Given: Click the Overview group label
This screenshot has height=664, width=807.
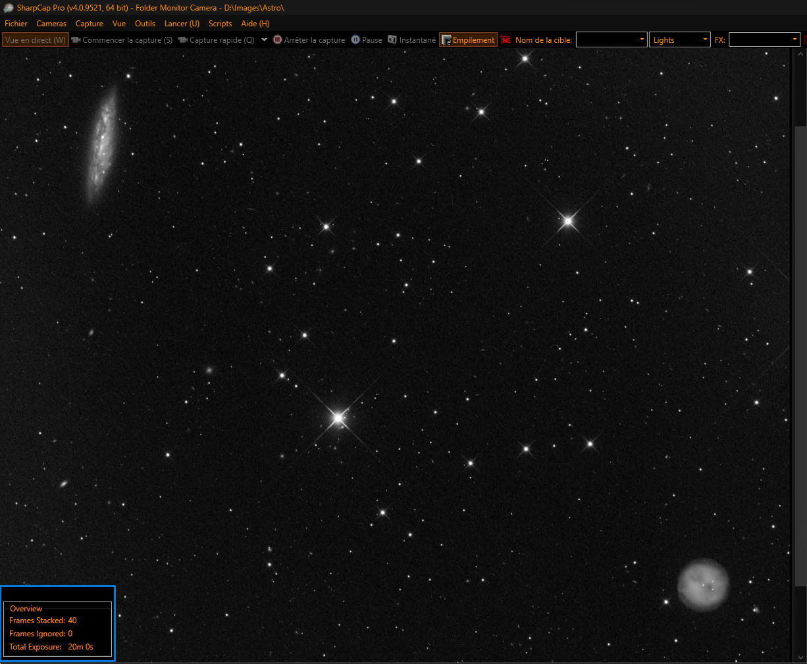Looking at the screenshot, I should coord(26,609).
